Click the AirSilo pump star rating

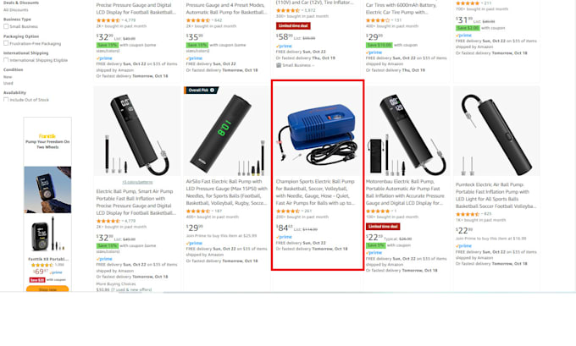198,211
